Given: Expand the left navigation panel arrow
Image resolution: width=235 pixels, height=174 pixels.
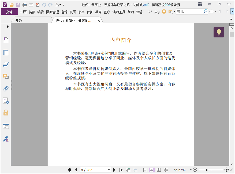Looking at the screenshot, I should coord(8,26).
